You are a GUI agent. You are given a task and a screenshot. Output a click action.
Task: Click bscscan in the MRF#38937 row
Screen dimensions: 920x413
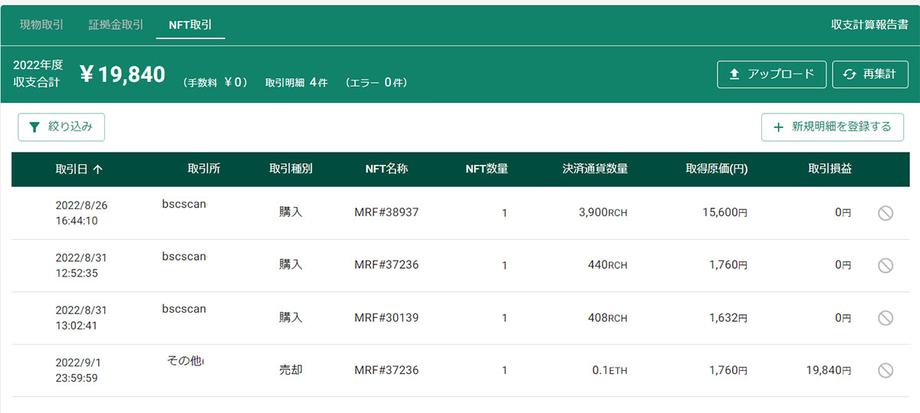point(184,204)
